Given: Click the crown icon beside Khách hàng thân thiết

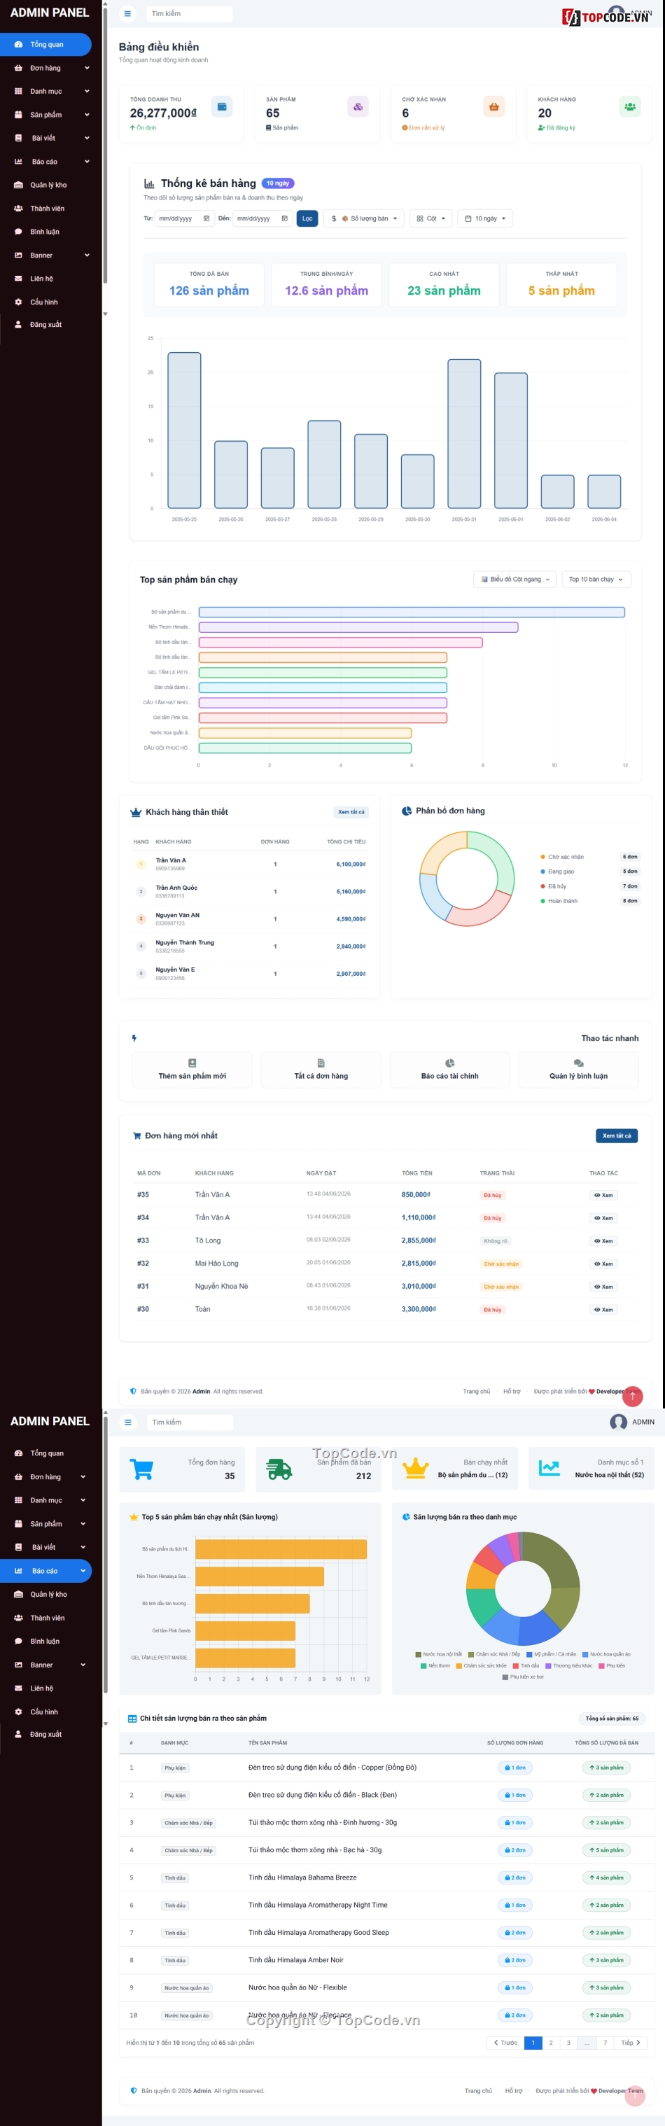Looking at the screenshot, I should coord(136,812).
